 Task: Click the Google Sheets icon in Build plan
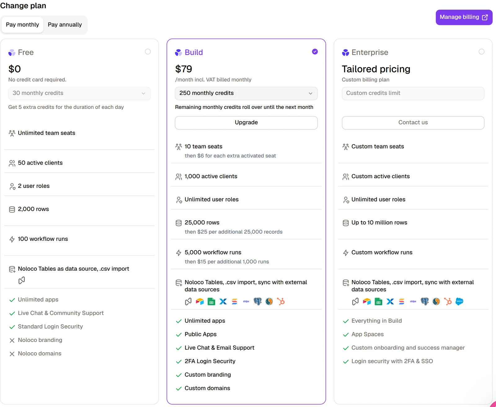[x=211, y=301]
